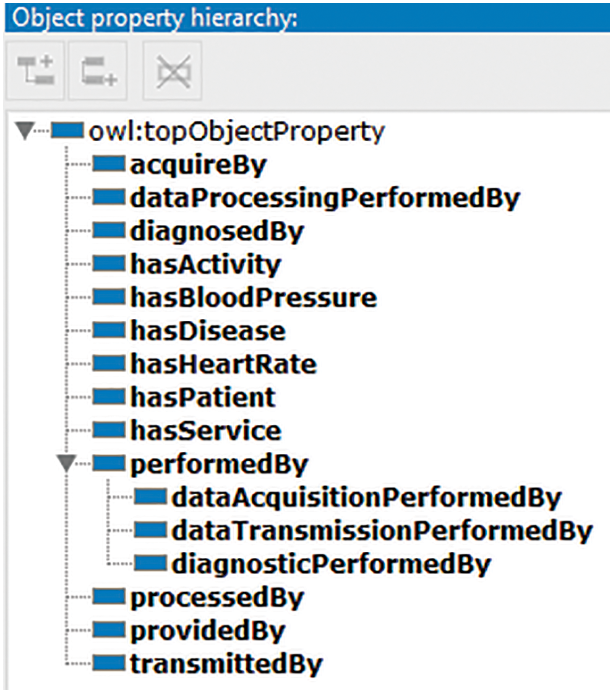The image size is (613, 693).
Task: Select the hasActivity property
Action: click(x=205, y=264)
